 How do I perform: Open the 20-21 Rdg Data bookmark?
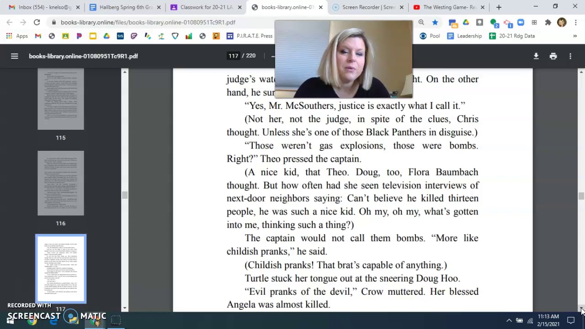[x=512, y=36]
